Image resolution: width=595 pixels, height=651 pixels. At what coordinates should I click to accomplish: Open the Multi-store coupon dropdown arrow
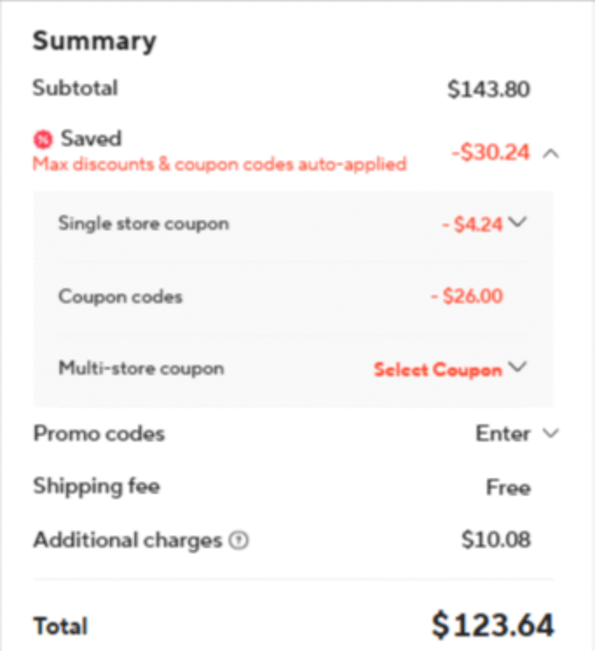pos(518,367)
